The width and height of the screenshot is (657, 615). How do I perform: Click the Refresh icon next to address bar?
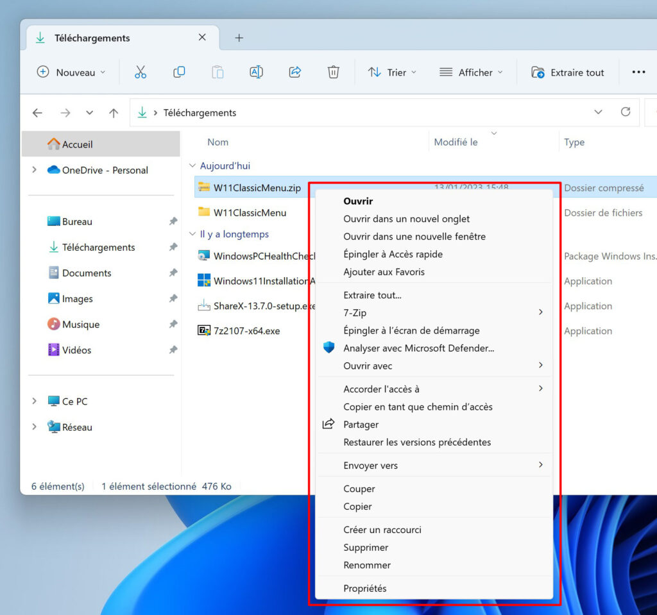coord(626,112)
